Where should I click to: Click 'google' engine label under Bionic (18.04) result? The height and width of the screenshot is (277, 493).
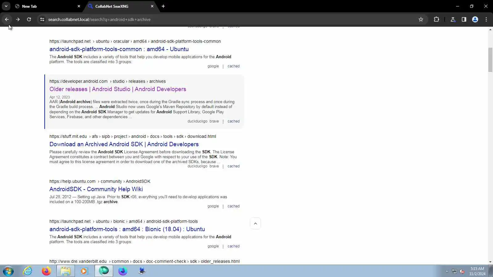click(213, 246)
